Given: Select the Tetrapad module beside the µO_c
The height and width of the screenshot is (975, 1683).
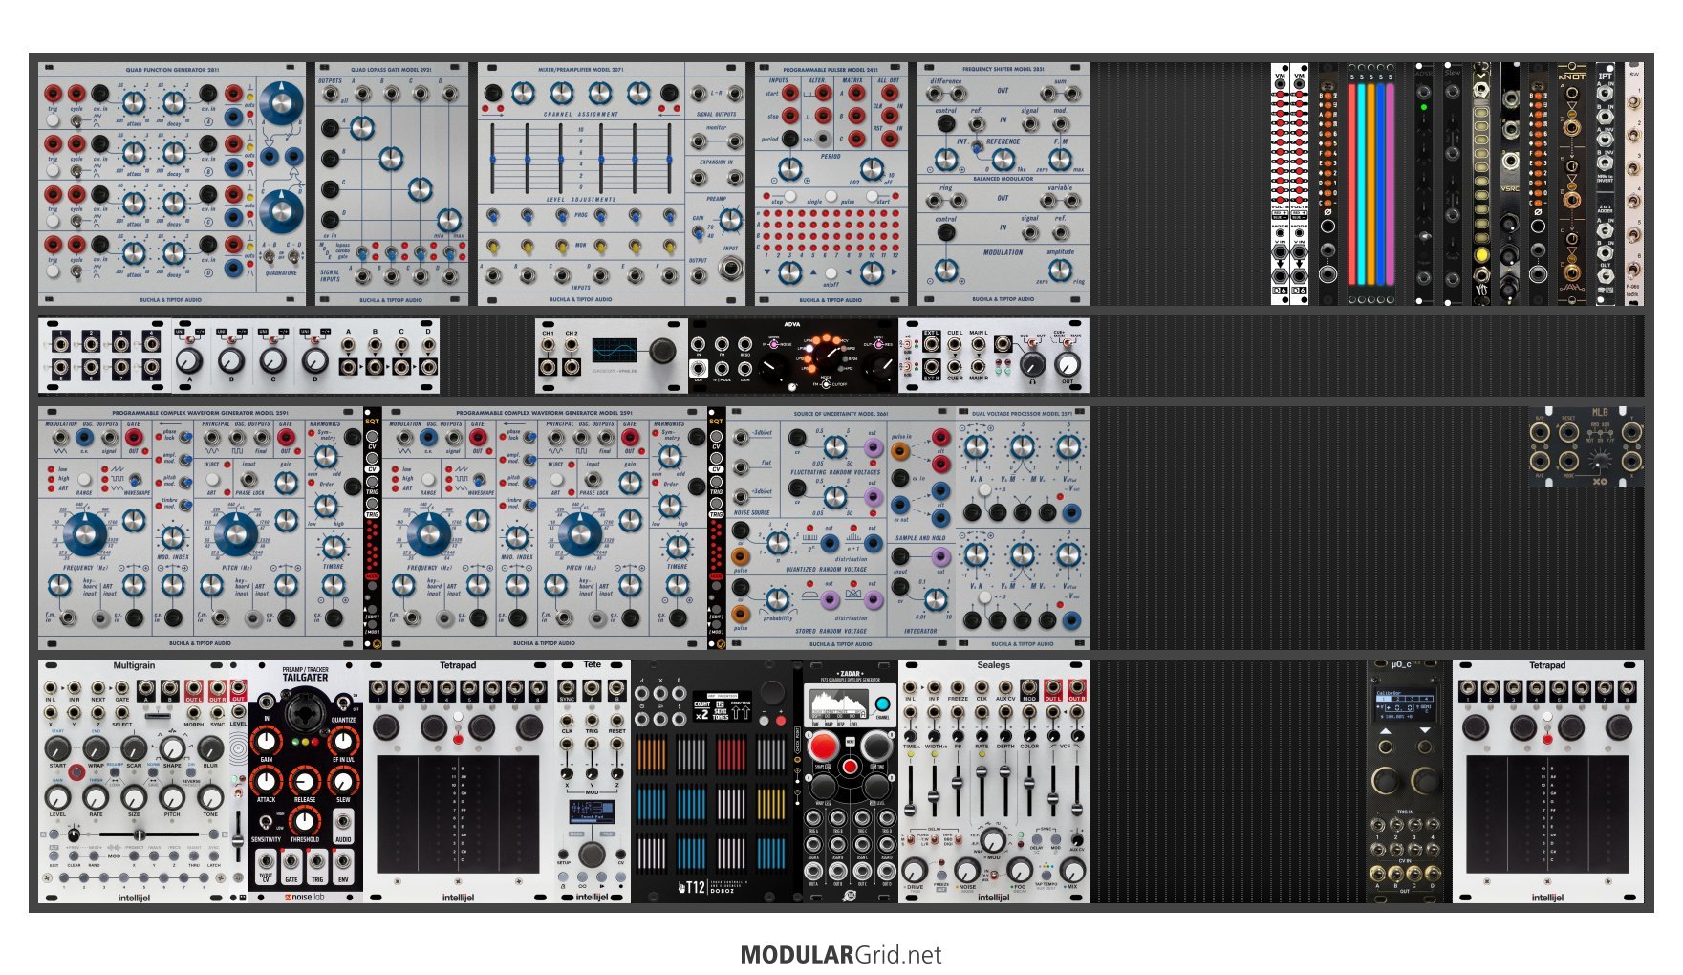Looking at the screenshot, I should (1548, 781).
